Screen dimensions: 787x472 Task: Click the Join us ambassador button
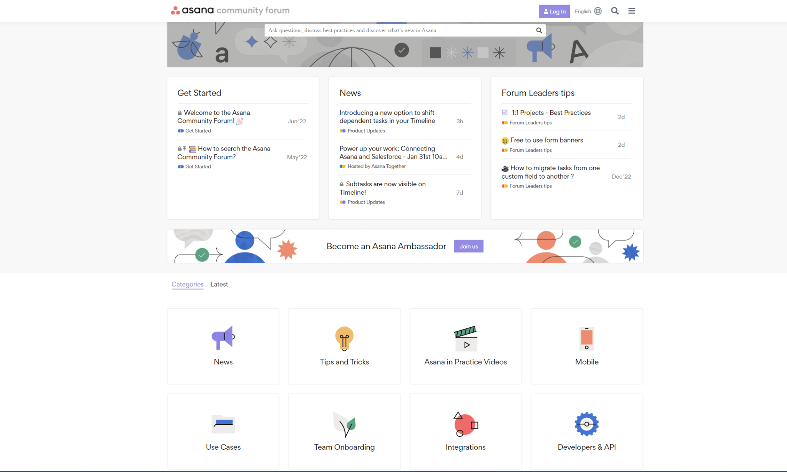point(468,246)
